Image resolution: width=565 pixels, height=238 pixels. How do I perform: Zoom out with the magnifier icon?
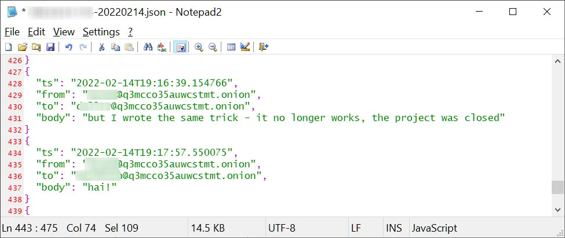pos(213,47)
